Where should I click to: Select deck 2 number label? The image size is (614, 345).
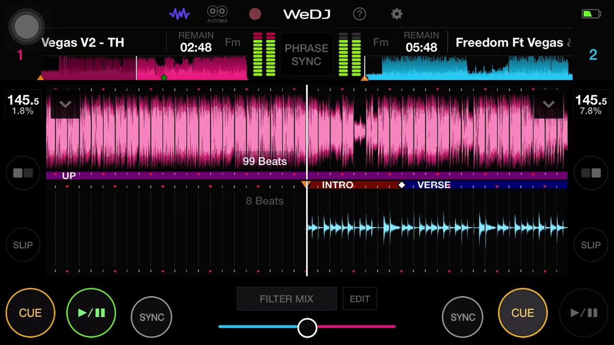point(593,55)
